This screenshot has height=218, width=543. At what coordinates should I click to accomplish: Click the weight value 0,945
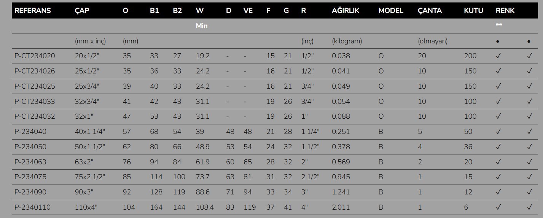coord(341,177)
